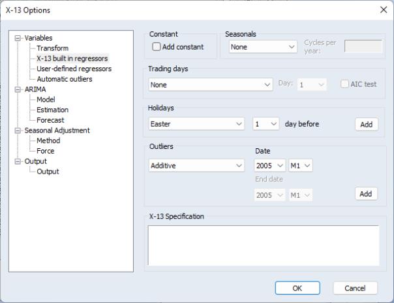Open the ARIMA Model page

(x=46, y=99)
